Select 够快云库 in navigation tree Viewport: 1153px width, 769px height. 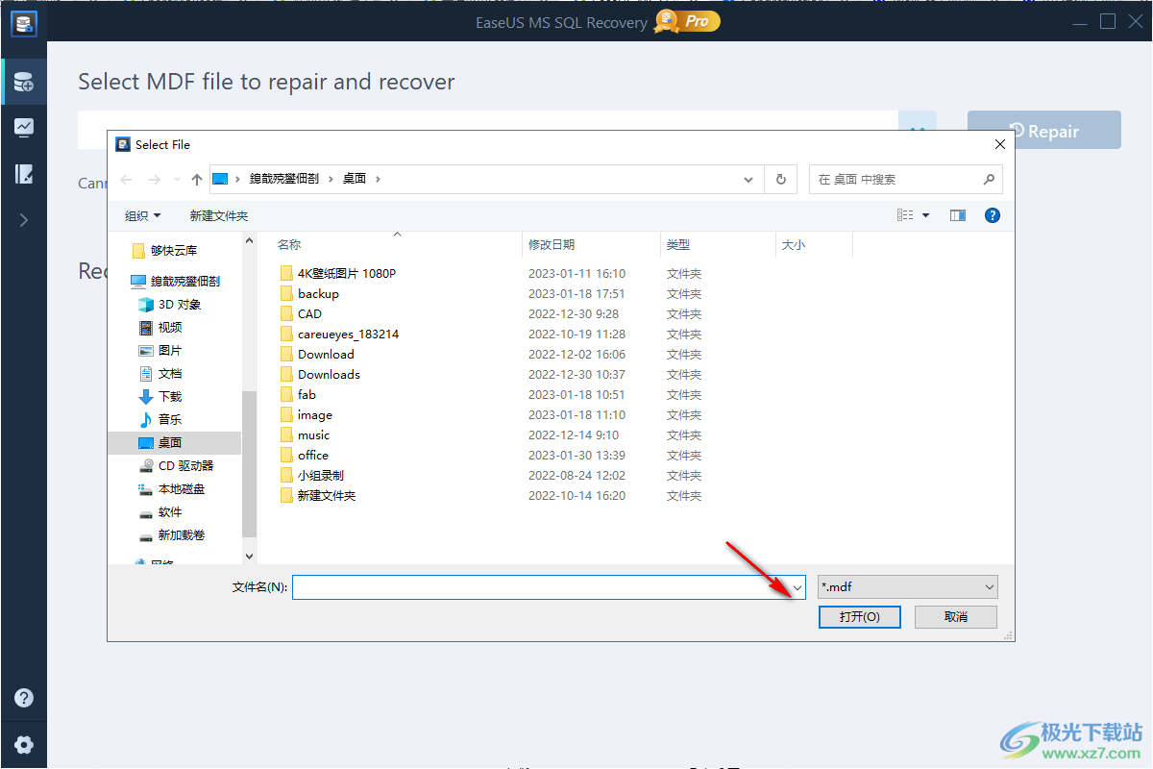(x=174, y=250)
